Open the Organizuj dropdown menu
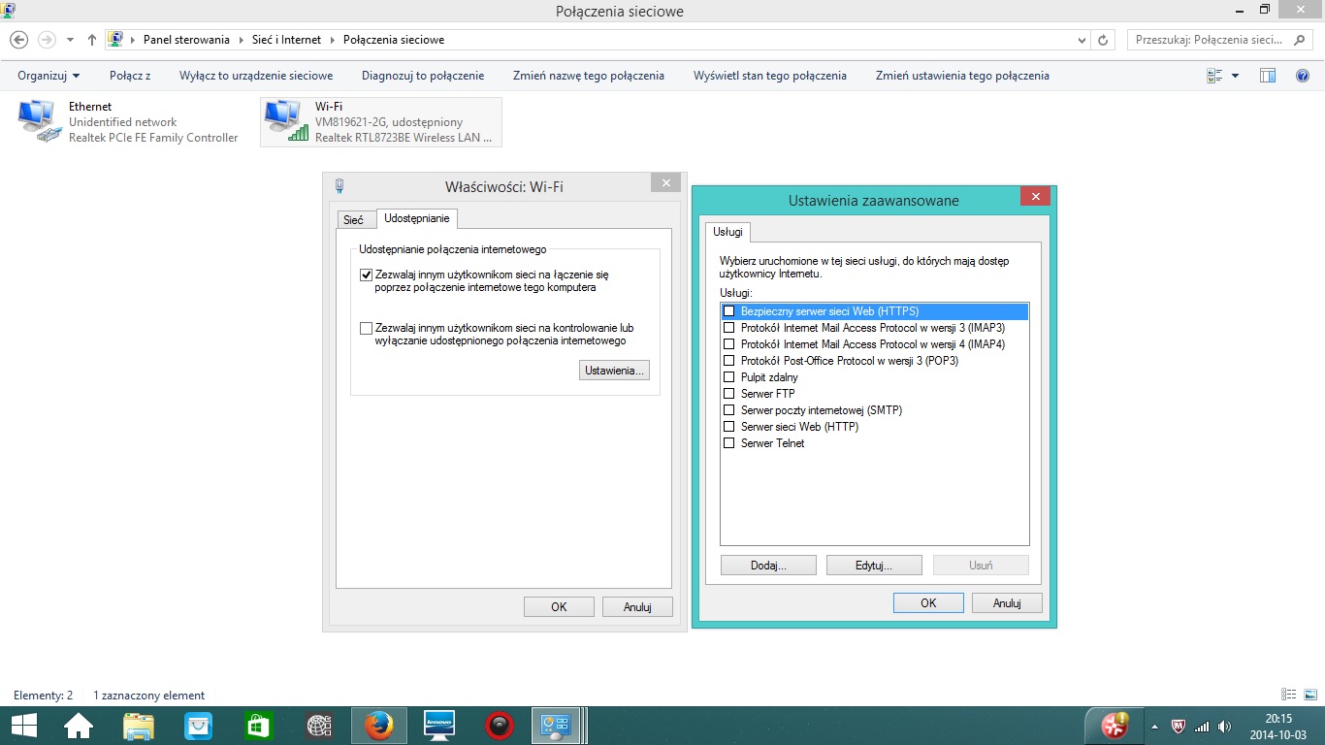This screenshot has height=745, width=1325. 48,76
